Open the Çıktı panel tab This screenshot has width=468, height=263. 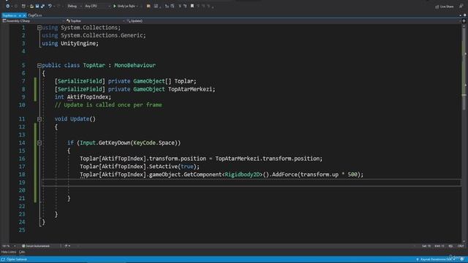click(22, 252)
